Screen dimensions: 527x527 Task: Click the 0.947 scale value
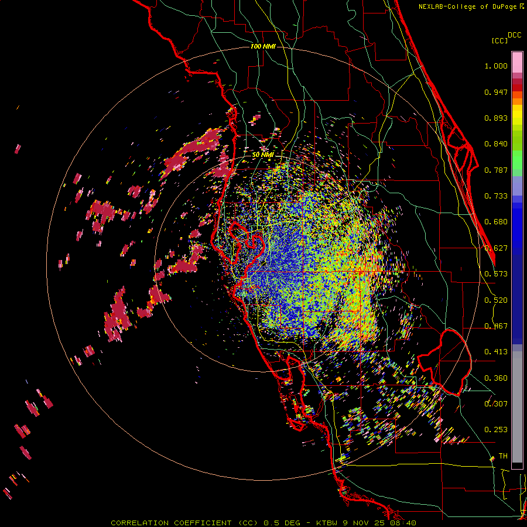pos(496,92)
